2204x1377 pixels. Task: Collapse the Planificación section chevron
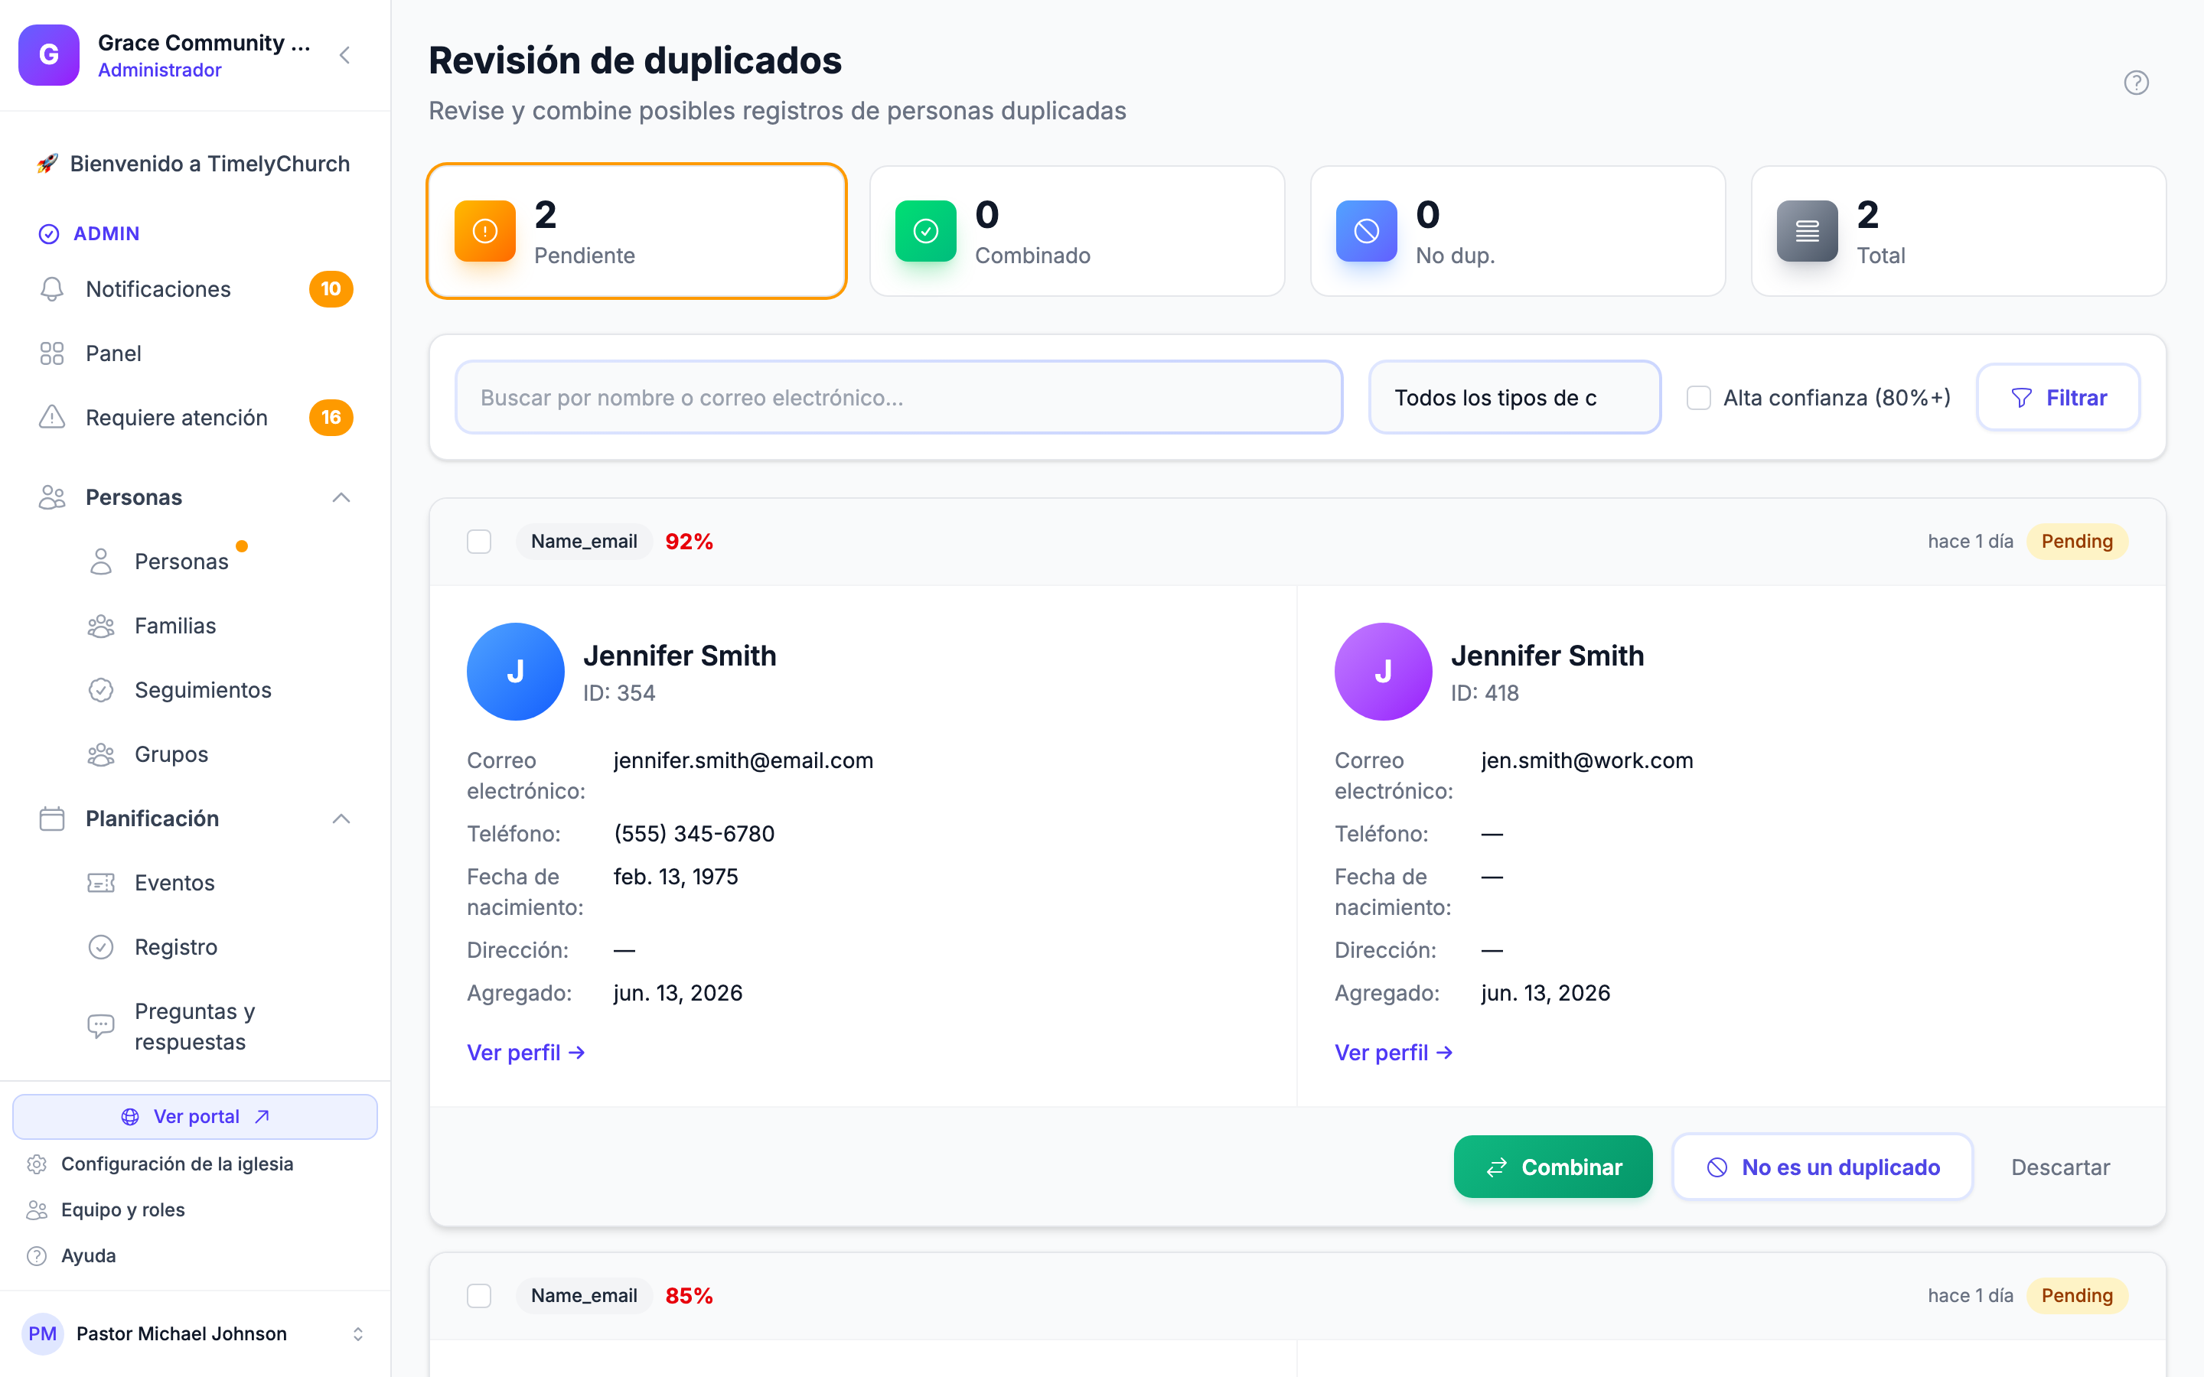coord(341,819)
